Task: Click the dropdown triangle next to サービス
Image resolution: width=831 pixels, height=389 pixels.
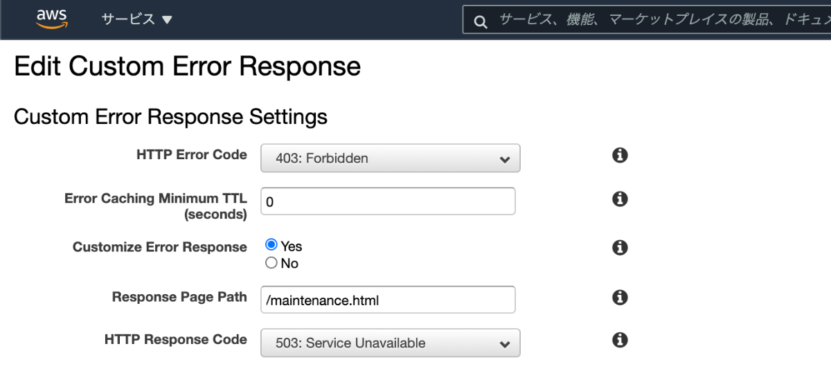Action: tap(167, 20)
